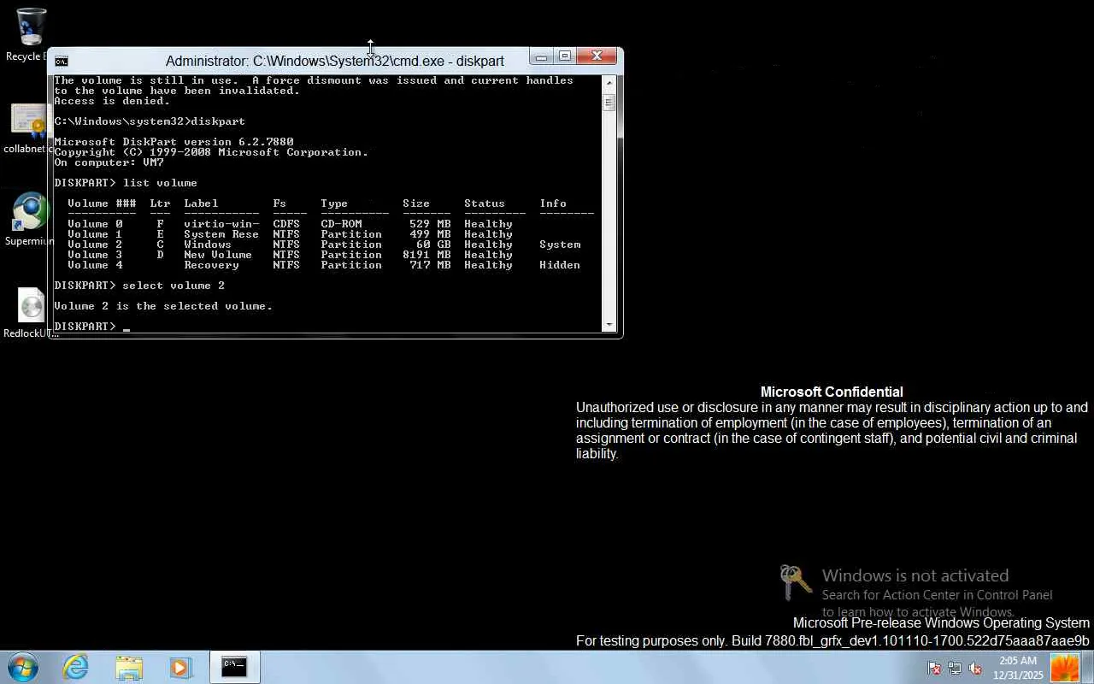Click the "Recovery" volume label

pyautogui.click(x=211, y=265)
